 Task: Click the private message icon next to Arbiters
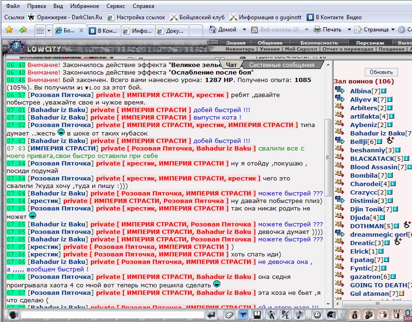point(339,107)
